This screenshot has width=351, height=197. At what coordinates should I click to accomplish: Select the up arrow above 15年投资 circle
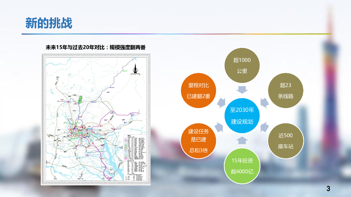click(242, 140)
